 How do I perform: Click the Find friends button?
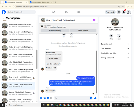[x=110, y=12]
